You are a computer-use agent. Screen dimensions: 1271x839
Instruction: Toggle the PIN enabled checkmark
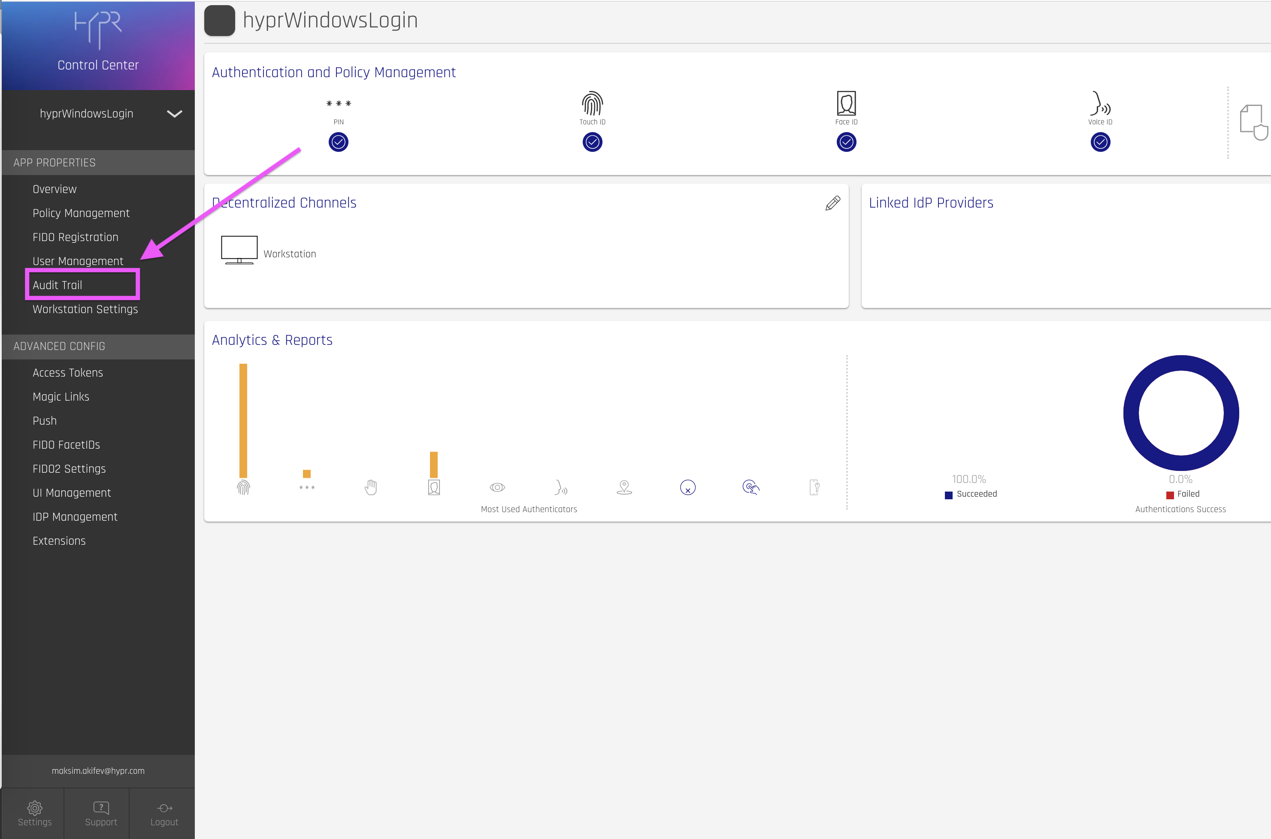click(x=338, y=142)
